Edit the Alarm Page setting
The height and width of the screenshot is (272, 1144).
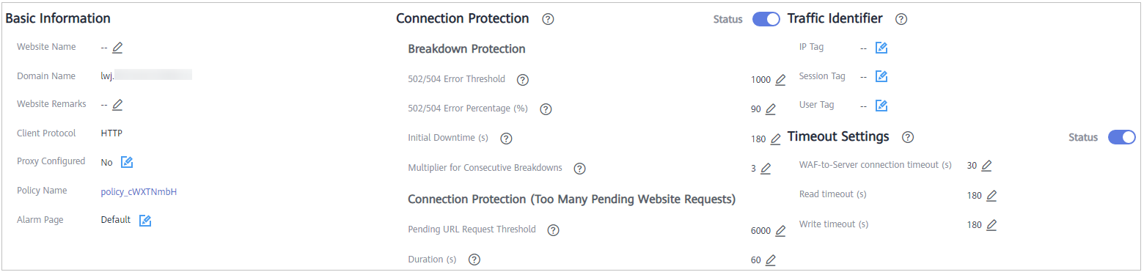point(145,221)
